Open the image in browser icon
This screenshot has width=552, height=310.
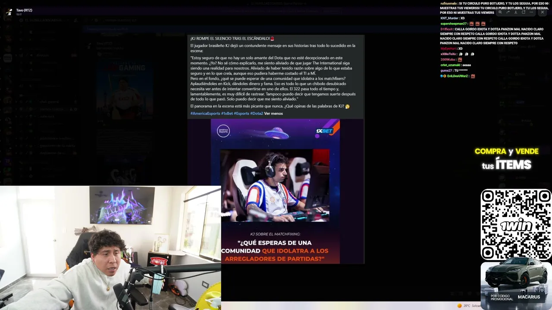tap(524, 12)
